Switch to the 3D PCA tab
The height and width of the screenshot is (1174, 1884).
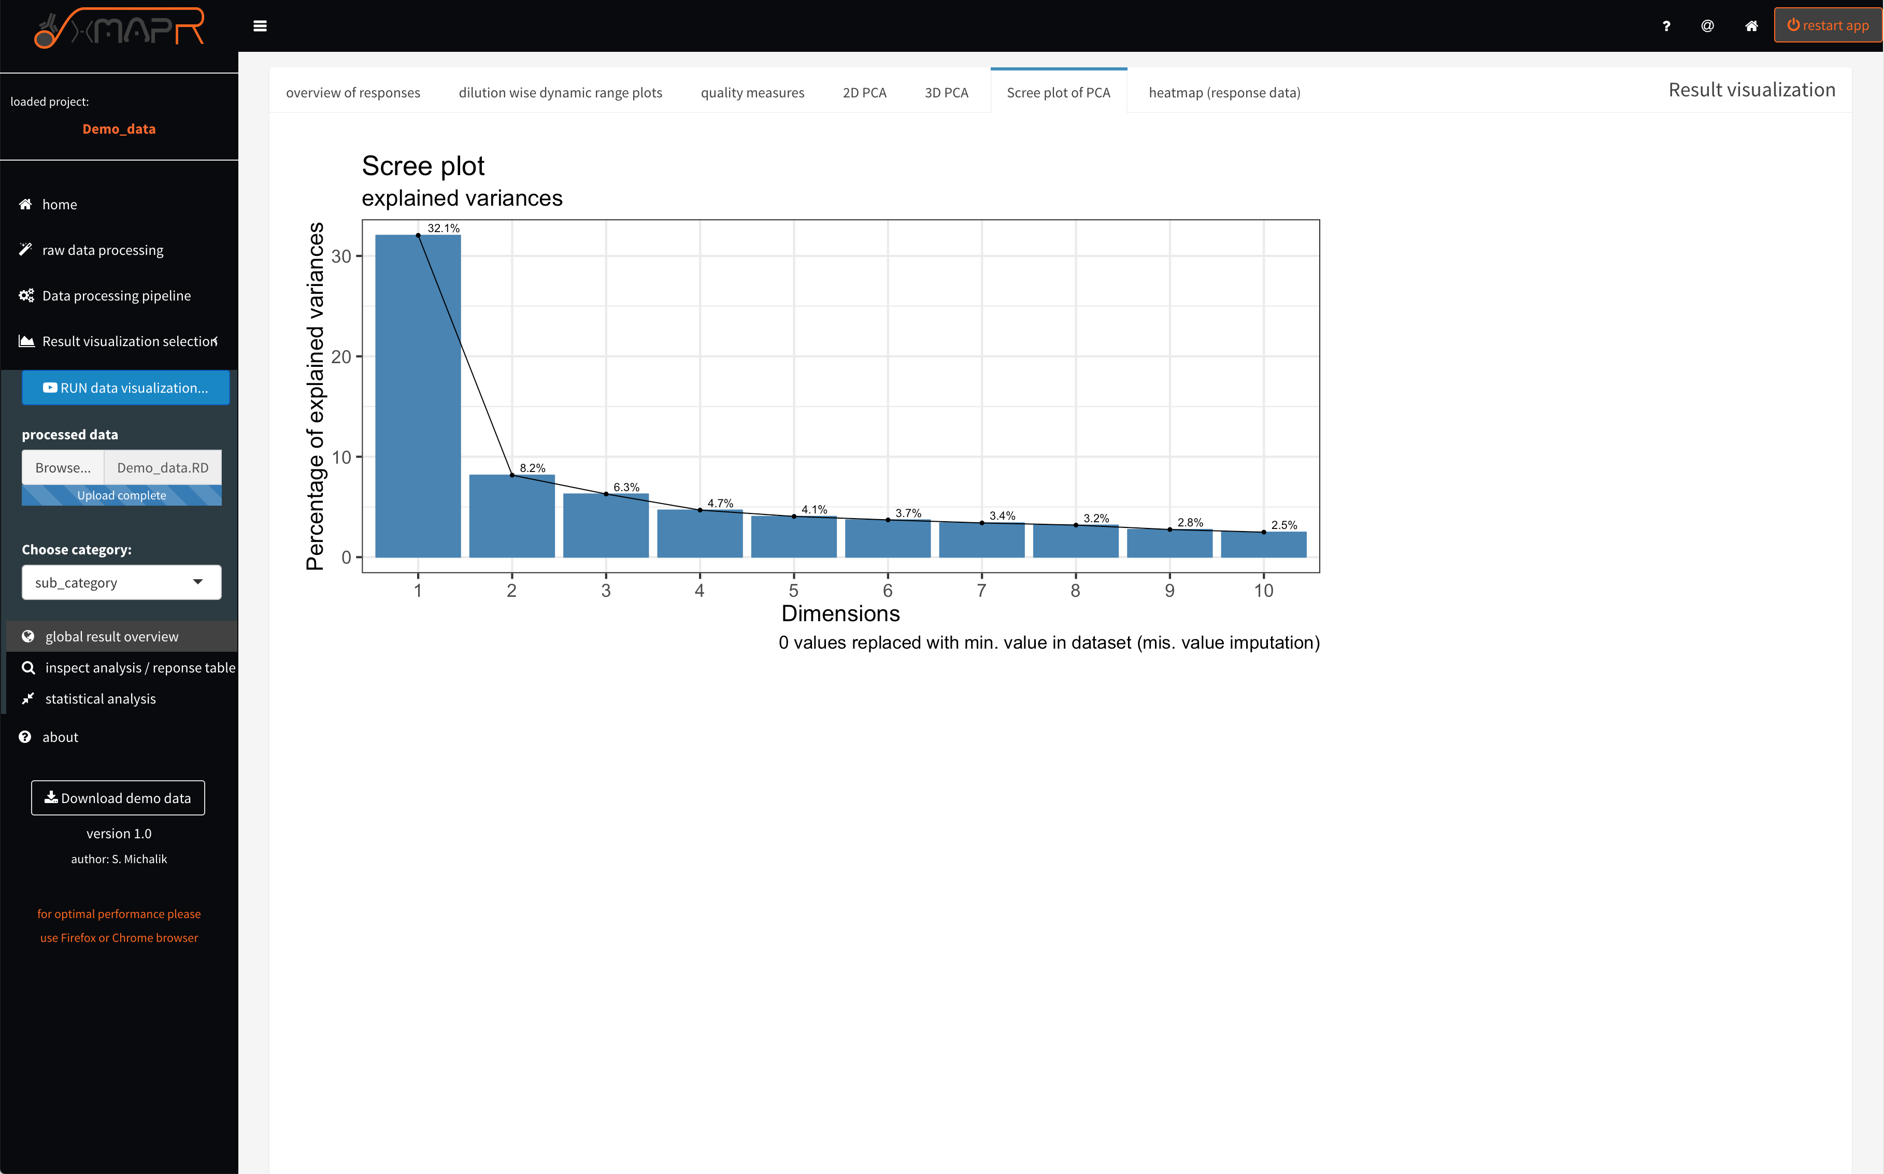(x=946, y=92)
